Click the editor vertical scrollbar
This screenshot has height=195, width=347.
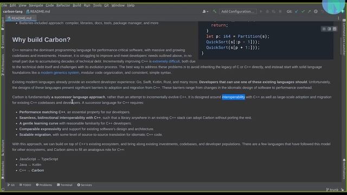(341, 47)
